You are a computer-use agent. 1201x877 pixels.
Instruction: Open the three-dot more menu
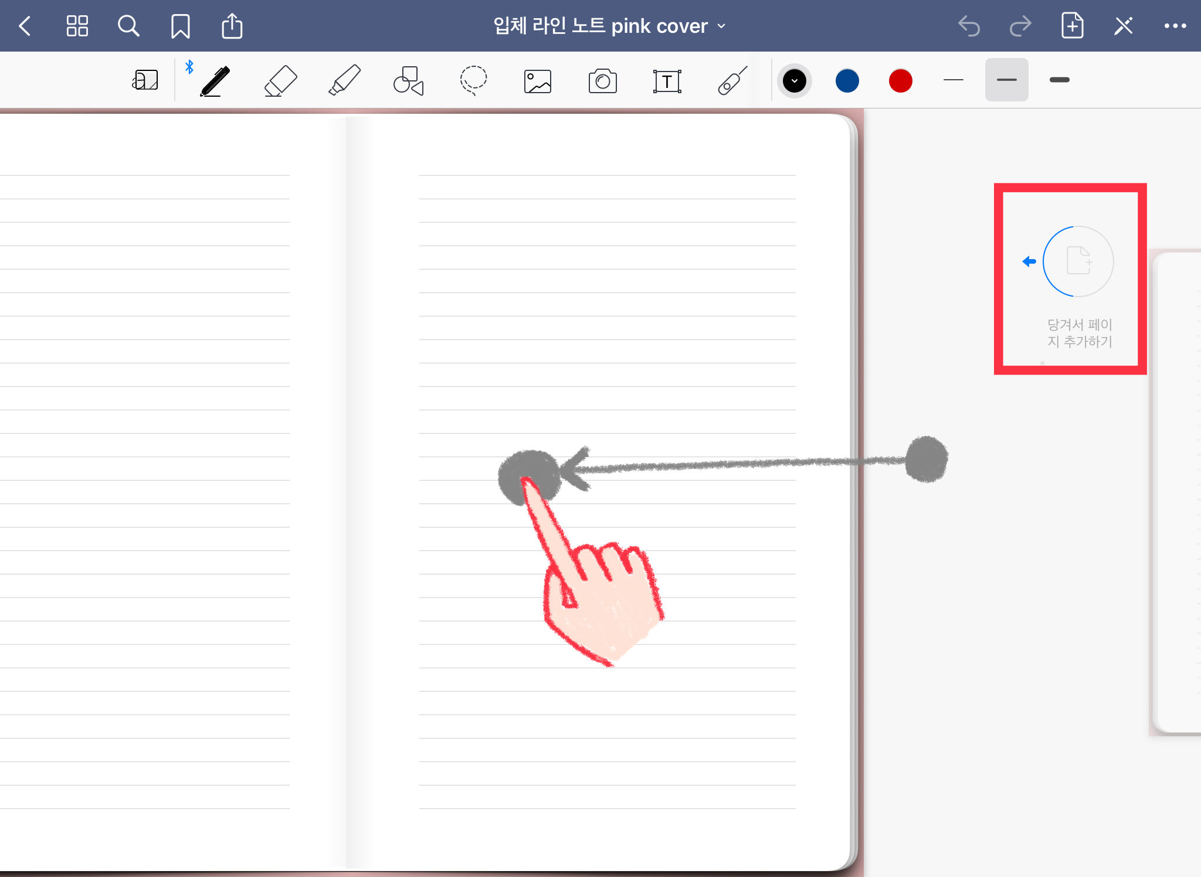[1175, 26]
